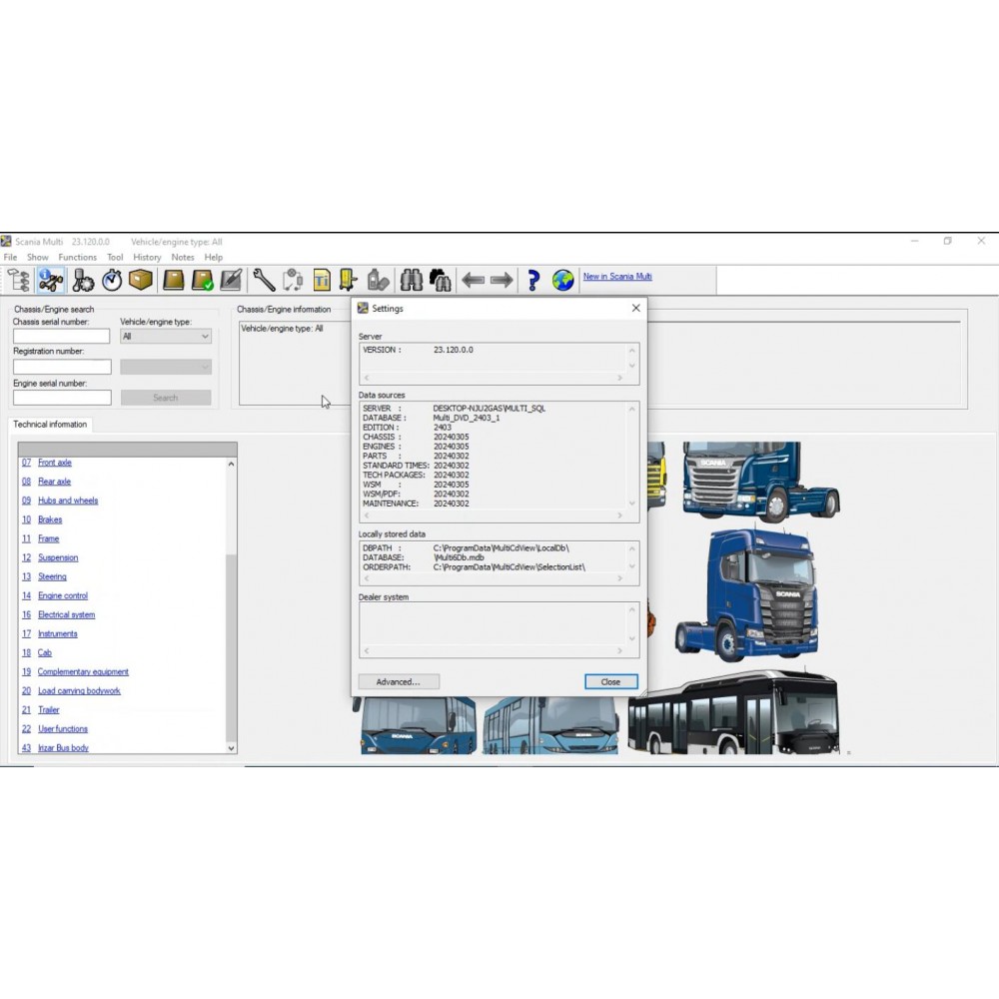Click the black city bus image
This screenshot has width=999, height=999.
tap(732, 712)
